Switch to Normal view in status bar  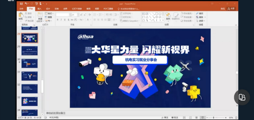click(x=184, y=117)
